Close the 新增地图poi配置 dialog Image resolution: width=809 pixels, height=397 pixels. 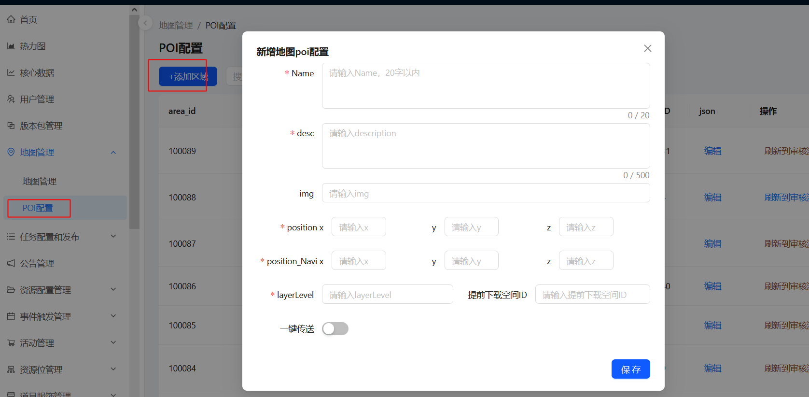click(648, 48)
